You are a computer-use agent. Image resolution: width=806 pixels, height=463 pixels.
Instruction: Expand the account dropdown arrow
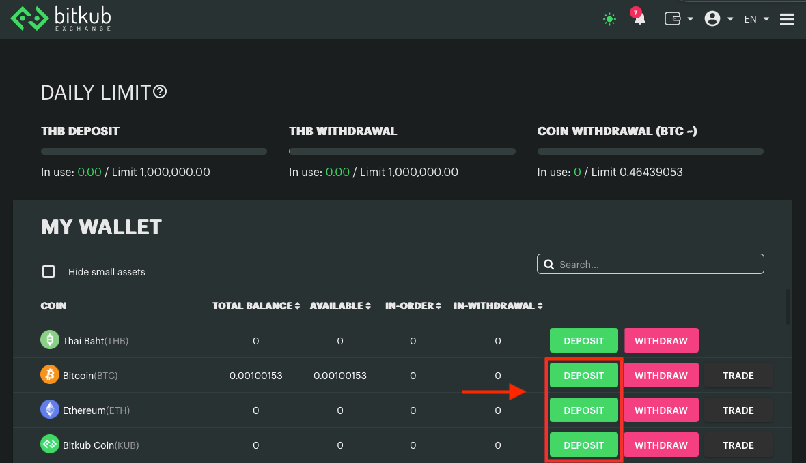[730, 20]
